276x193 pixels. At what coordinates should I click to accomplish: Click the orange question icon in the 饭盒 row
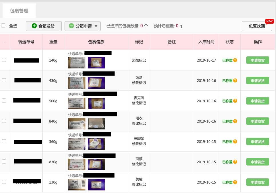coord(235,80)
